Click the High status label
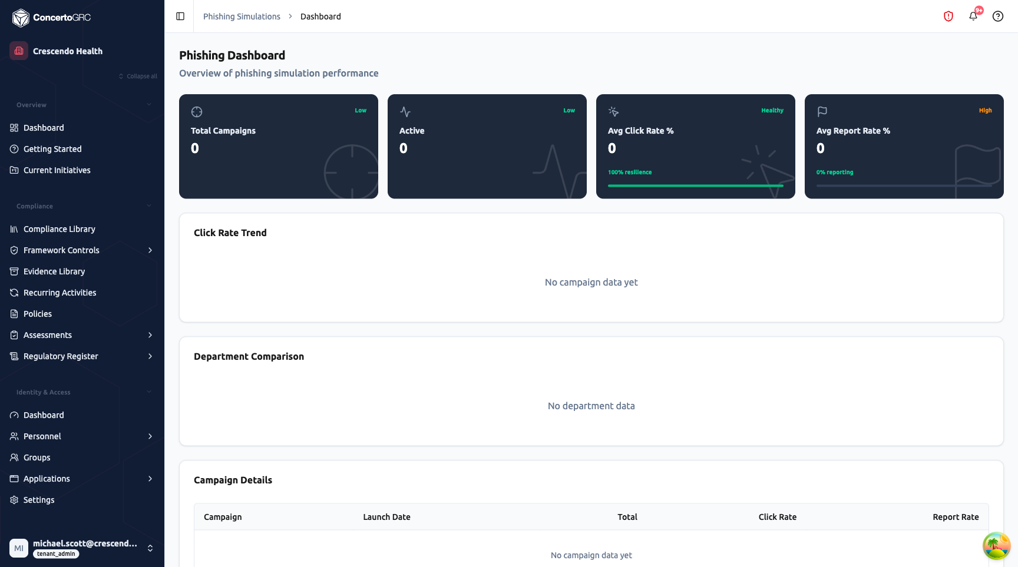This screenshot has width=1018, height=567. point(986,111)
